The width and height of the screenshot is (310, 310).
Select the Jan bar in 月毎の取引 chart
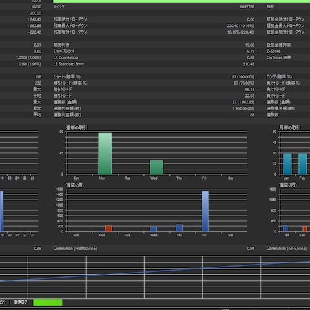click(x=287, y=164)
